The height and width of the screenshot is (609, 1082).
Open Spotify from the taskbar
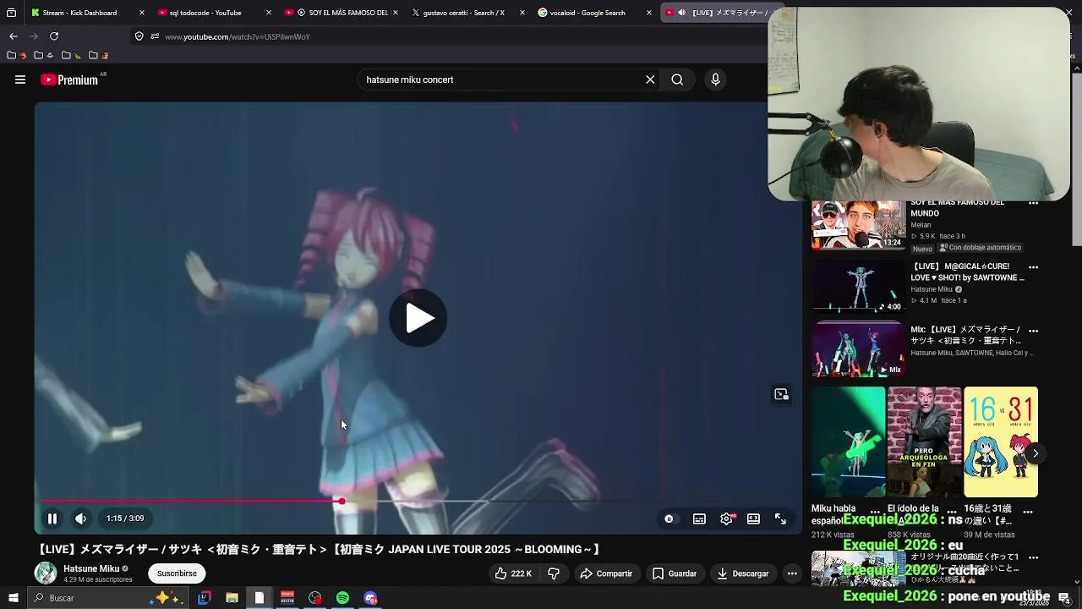(342, 598)
